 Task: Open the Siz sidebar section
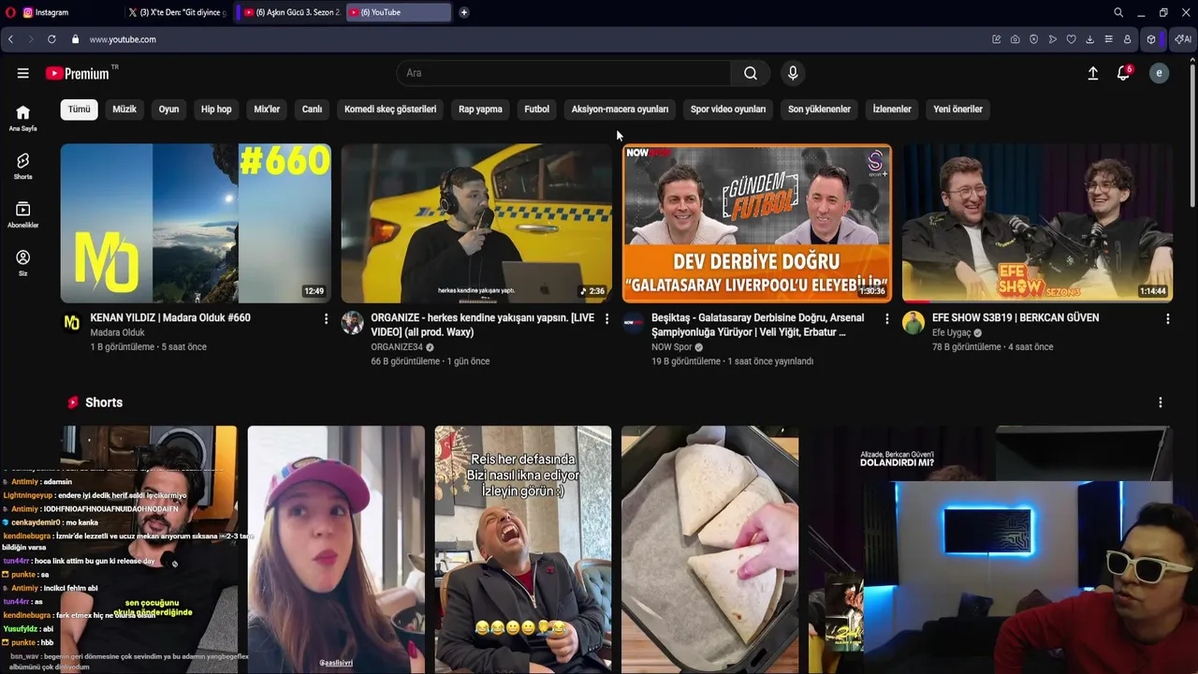pyautogui.click(x=22, y=263)
